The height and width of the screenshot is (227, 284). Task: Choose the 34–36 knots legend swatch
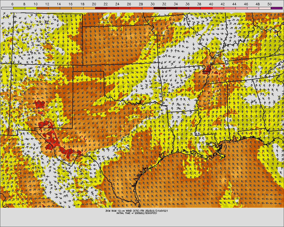click(183, 8)
